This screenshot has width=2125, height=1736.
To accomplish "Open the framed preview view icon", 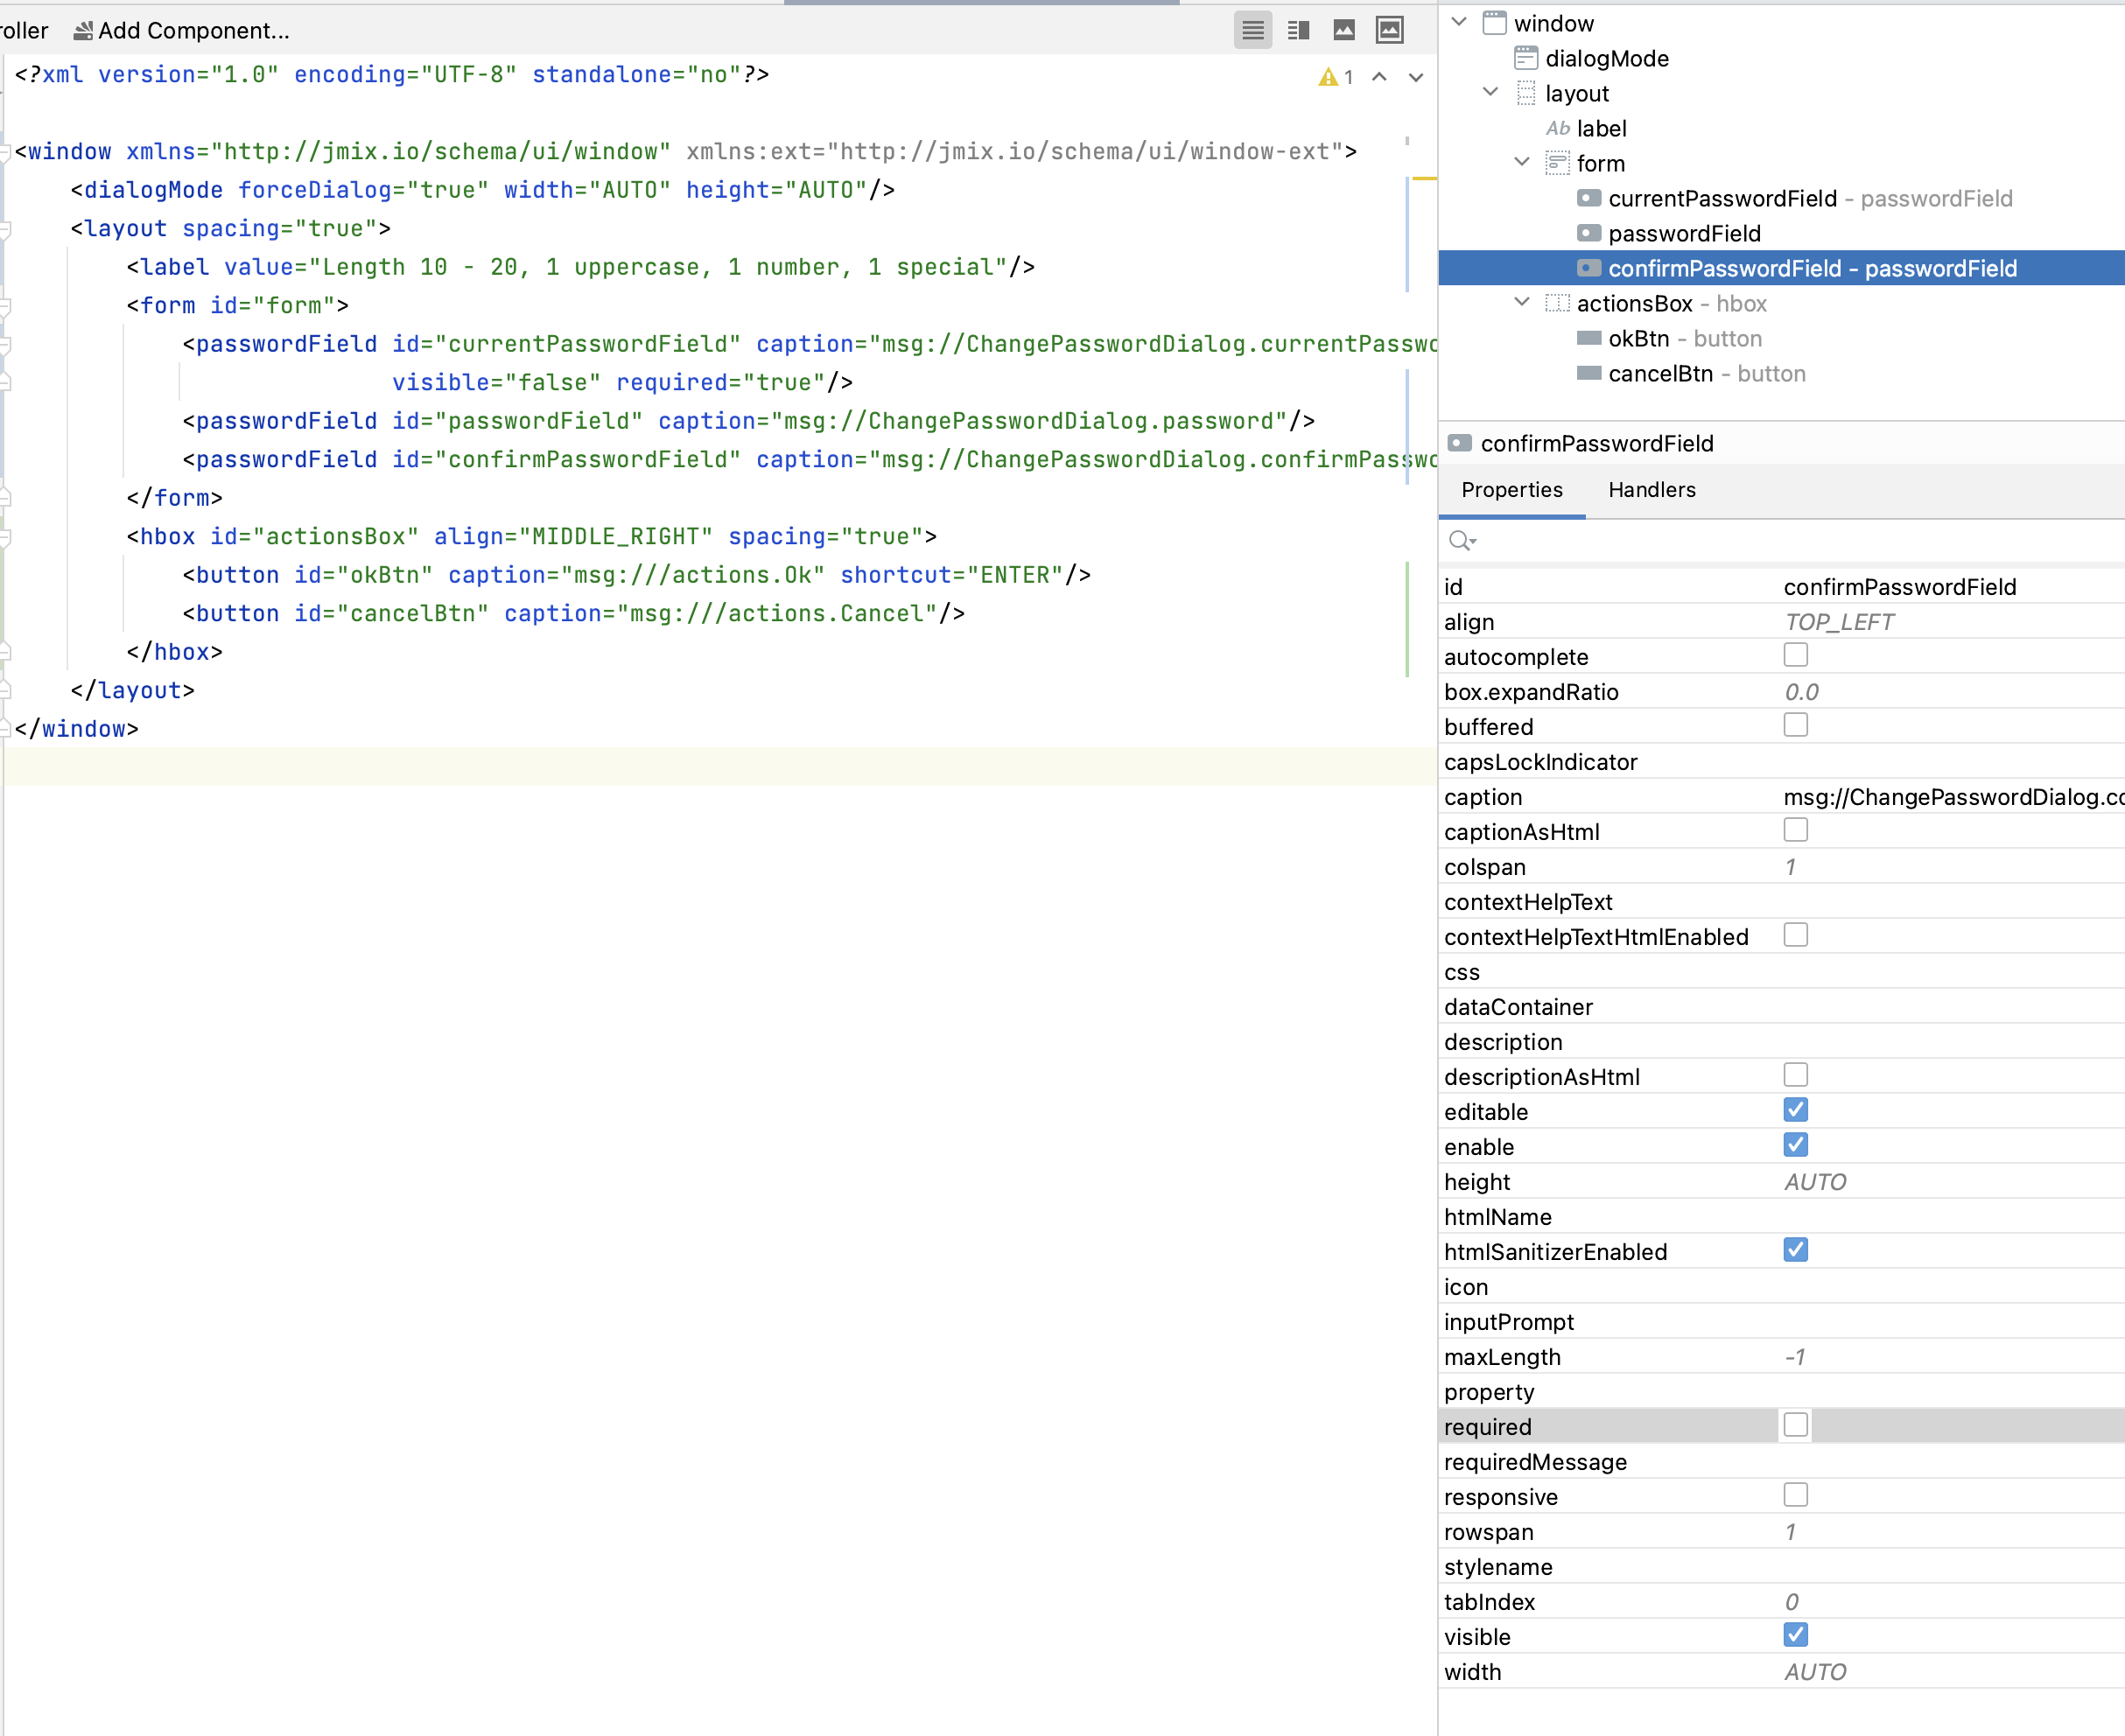I will point(1390,30).
